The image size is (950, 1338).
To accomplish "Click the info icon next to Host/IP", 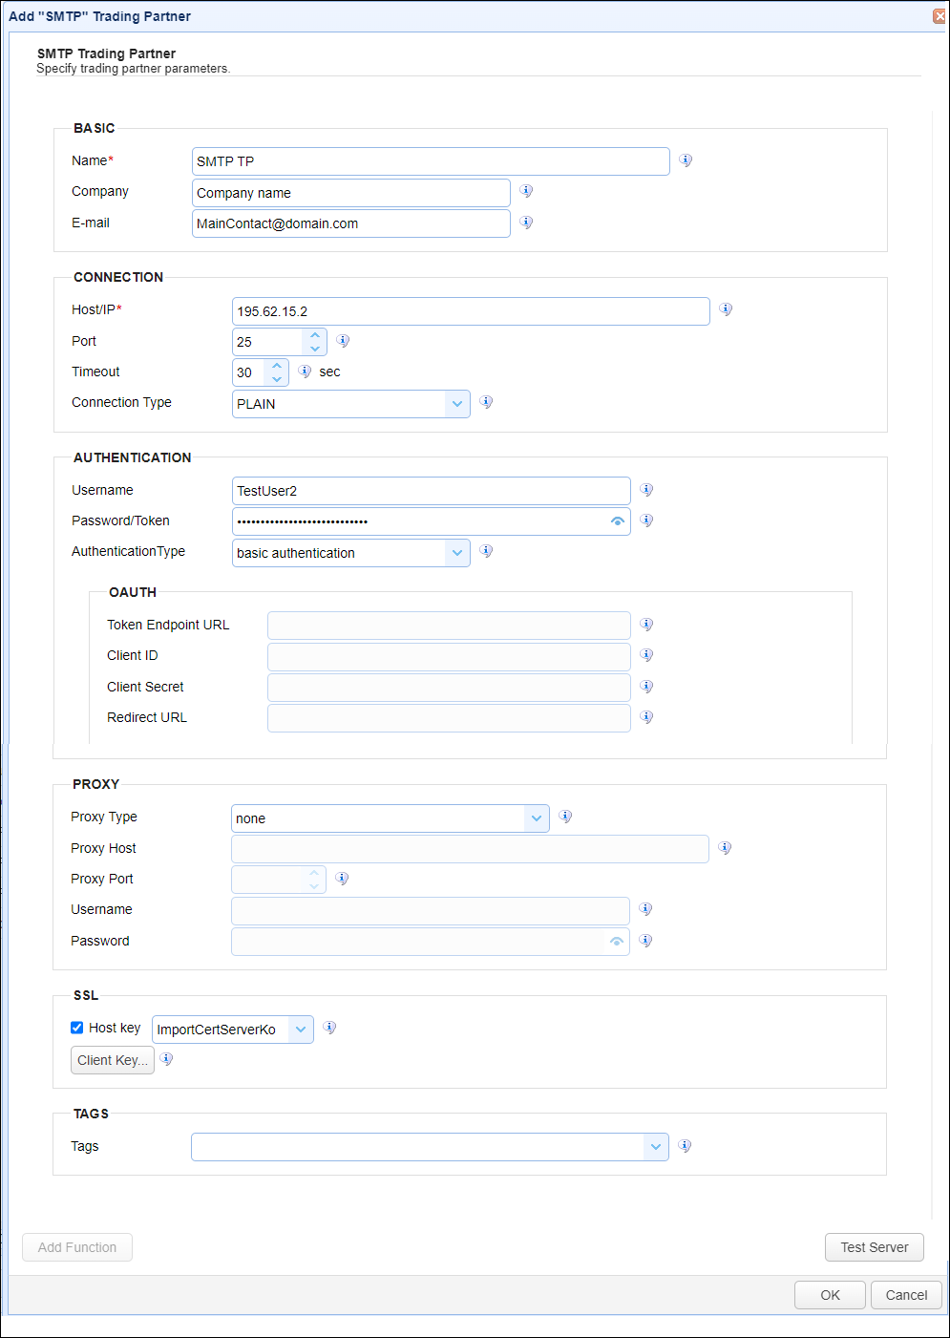I will click(x=726, y=309).
